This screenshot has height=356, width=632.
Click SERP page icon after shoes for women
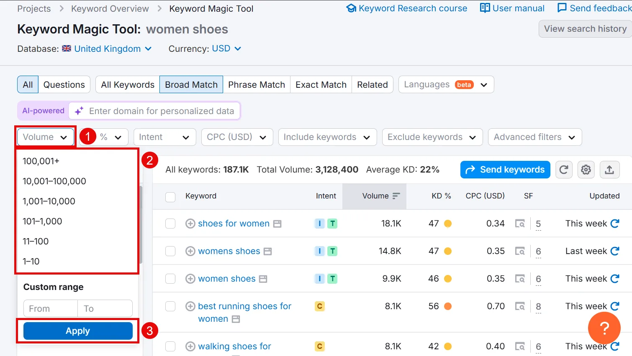(277, 224)
